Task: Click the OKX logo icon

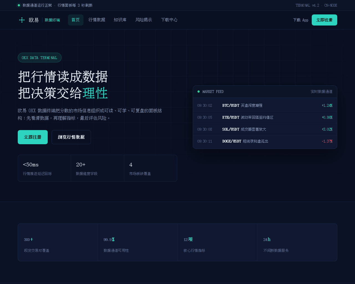Action: pyautogui.click(x=22, y=20)
